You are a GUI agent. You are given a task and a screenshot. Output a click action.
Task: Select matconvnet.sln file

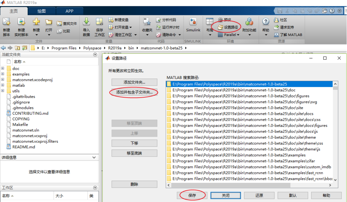pyautogui.click(x=26, y=130)
